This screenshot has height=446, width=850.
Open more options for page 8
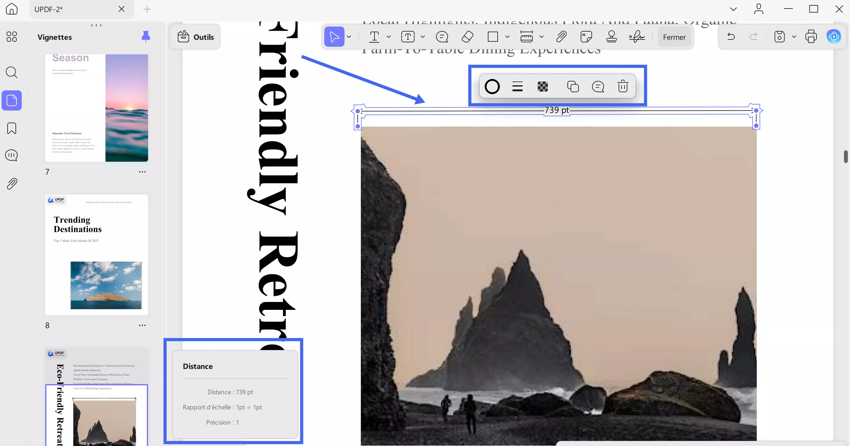pyautogui.click(x=142, y=325)
